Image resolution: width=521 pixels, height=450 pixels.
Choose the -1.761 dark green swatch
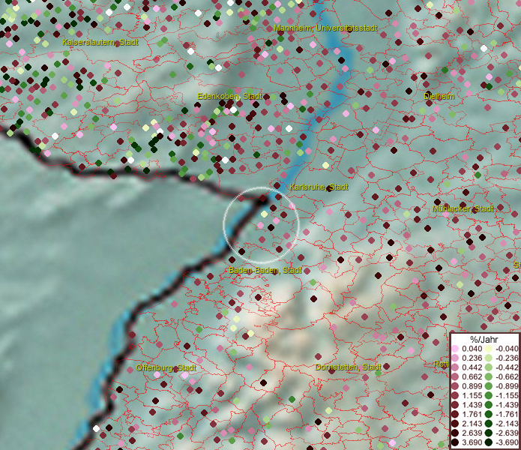pos(489,415)
